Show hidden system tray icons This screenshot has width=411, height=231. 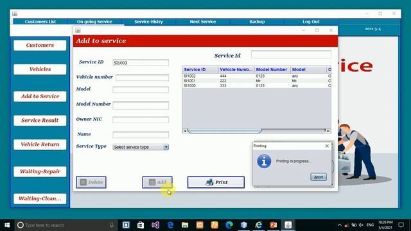point(340,225)
